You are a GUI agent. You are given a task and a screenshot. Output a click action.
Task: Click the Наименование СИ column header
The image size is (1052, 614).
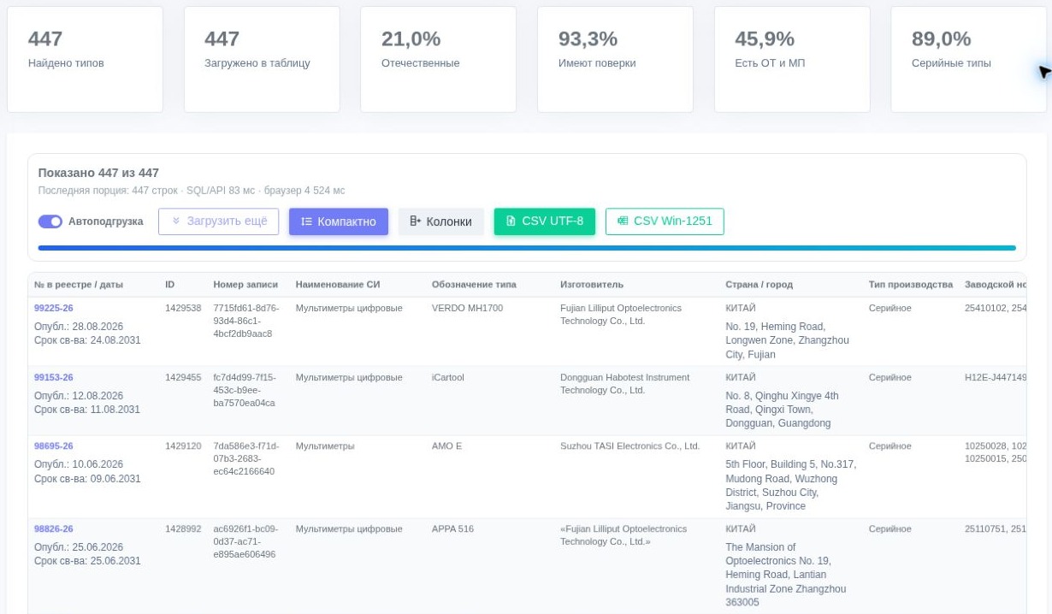tap(338, 284)
